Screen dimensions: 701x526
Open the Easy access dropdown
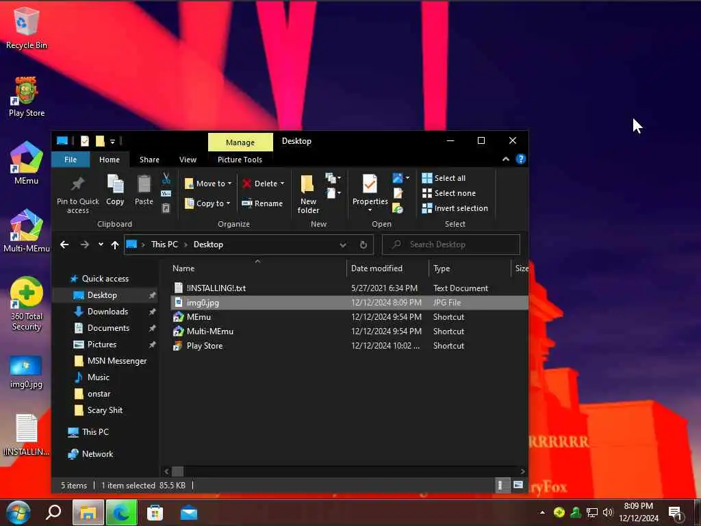pos(333,193)
